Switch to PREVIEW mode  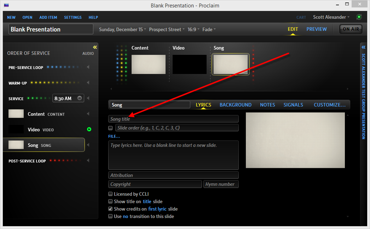click(x=317, y=29)
